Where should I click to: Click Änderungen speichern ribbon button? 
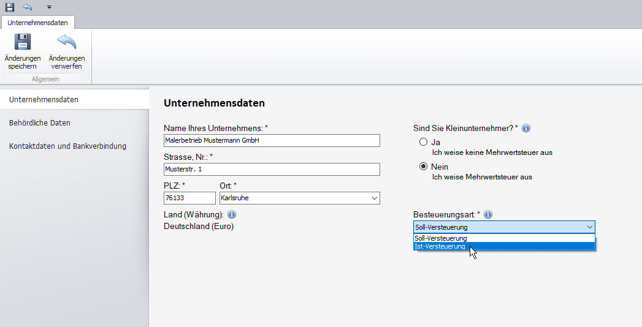pos(23,51)
